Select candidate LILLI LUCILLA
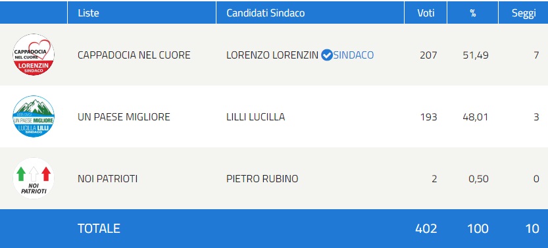The width and height of the screenshot is (548, 248). [255, 116]
